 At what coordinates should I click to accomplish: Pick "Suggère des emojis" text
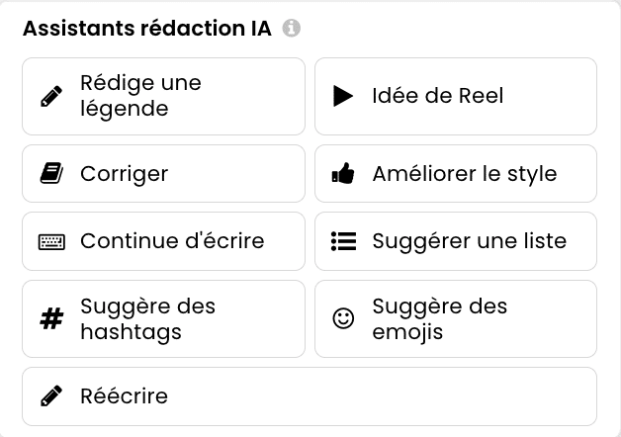440,319
